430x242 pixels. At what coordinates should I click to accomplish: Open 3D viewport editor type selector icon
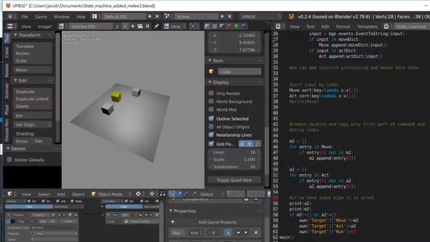pos(10,194)
